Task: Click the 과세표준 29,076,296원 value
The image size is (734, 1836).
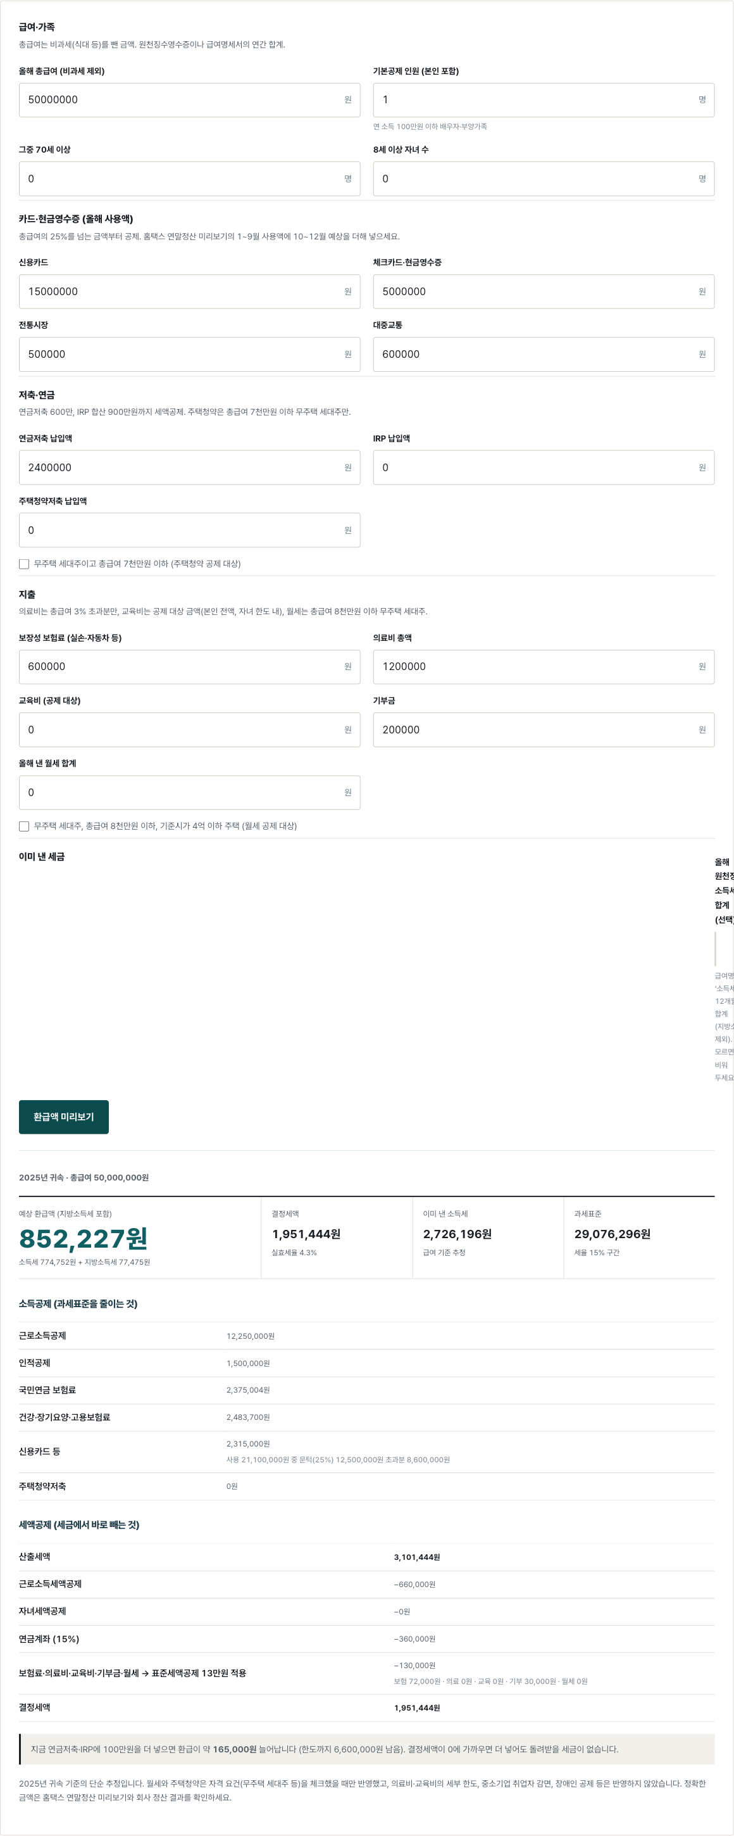Action: point(613,1234)
